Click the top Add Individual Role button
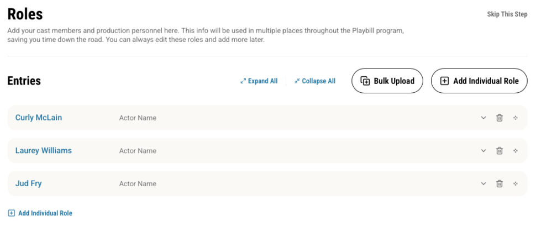Screen dimensions: 536x227 click(479, 81)
